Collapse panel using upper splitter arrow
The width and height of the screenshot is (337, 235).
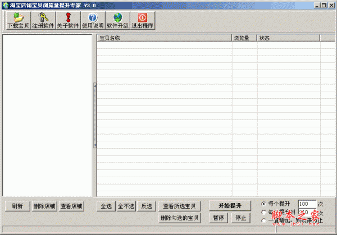95,86
